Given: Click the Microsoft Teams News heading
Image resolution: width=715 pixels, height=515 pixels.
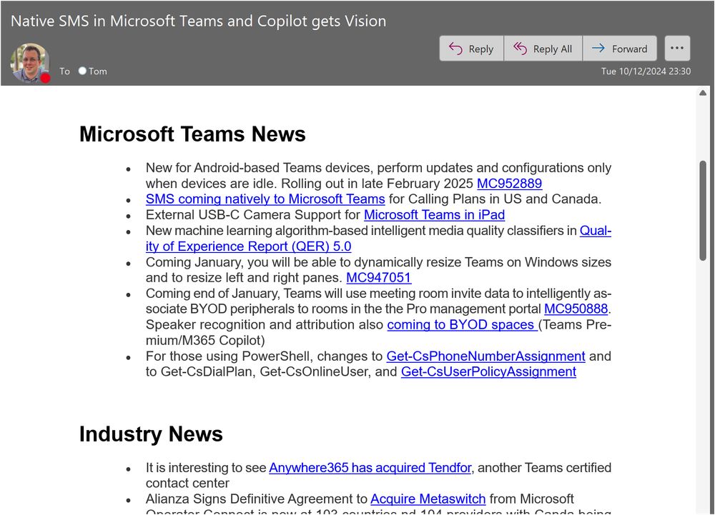Looking at the screenshot, I should click(192, 134).
